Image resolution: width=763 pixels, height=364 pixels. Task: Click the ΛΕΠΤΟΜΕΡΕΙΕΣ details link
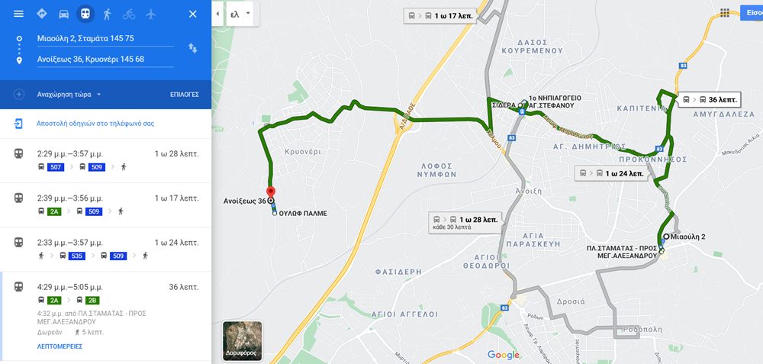(60, 346)
